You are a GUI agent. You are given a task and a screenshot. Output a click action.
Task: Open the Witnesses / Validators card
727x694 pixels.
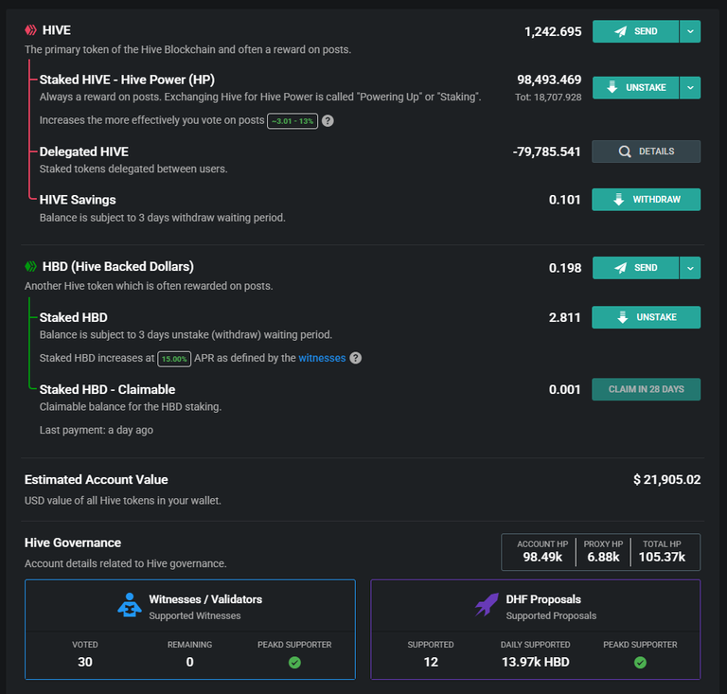point(190,630)
